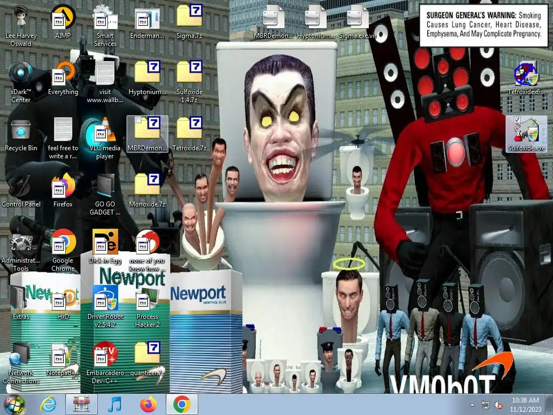Open Firefox from the taskbar
Image resolution: width=553 pixels, height=415 pixels.
(x=148, y=404)
